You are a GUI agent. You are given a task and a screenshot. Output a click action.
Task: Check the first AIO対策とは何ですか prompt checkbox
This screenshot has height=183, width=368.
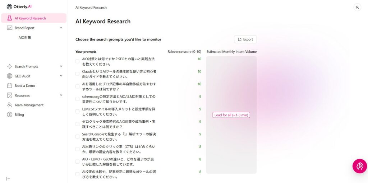(77, 61)
